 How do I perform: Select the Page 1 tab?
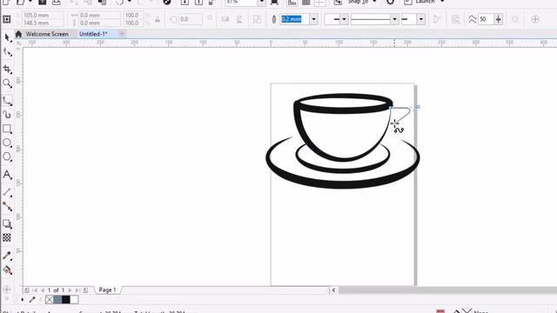107,290
